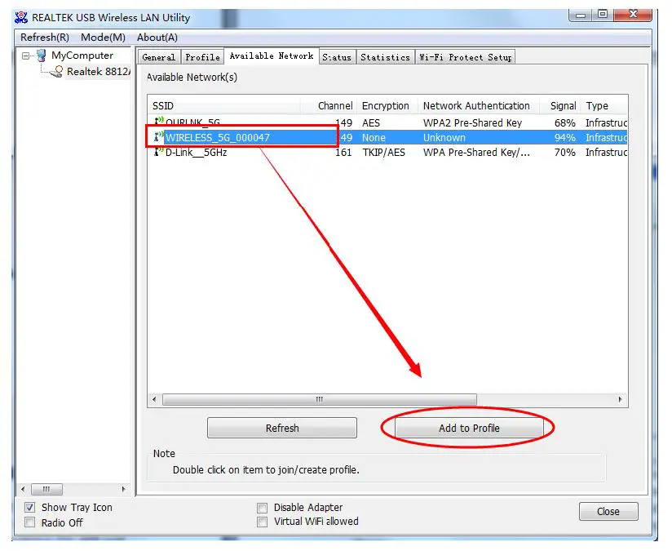Click the Realtek 8812 tree label
The height and width of the screenshot is (551, 672).
(98, 72)
